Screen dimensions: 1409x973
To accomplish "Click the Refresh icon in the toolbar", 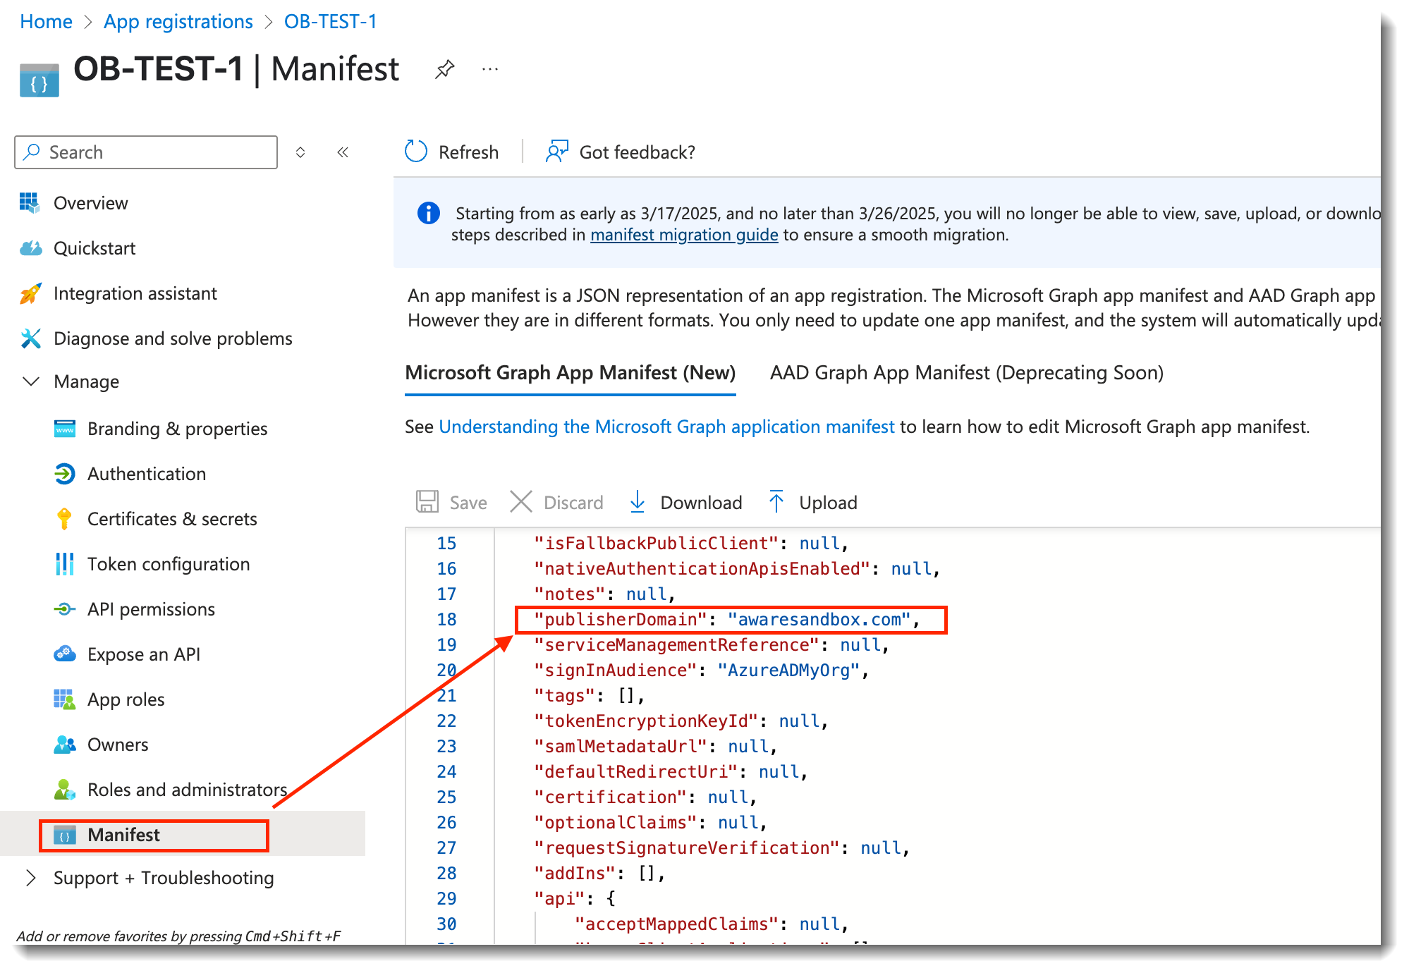I will [x=416, y=152].
